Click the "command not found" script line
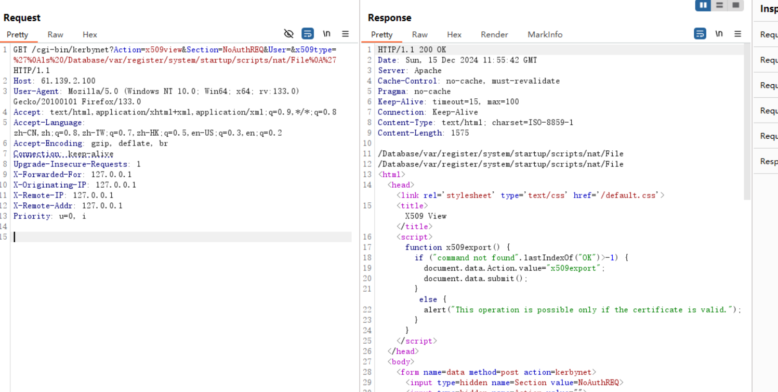 (522, 258)
